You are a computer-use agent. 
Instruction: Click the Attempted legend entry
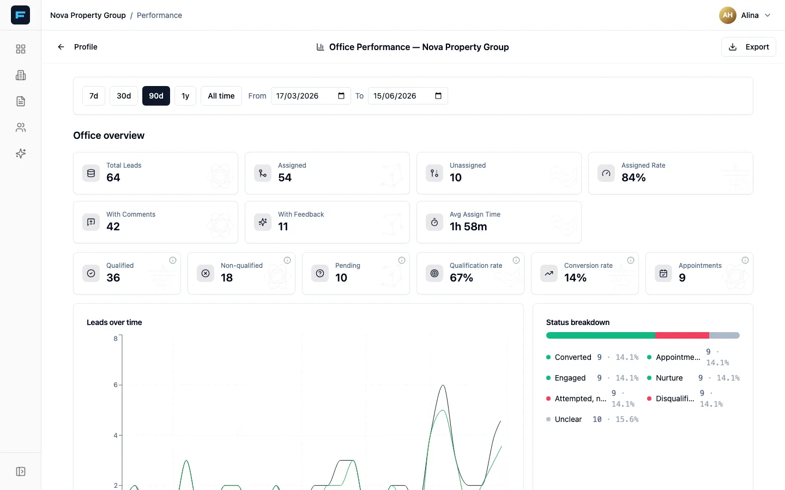pyautogui.click(x=593, y=399)
